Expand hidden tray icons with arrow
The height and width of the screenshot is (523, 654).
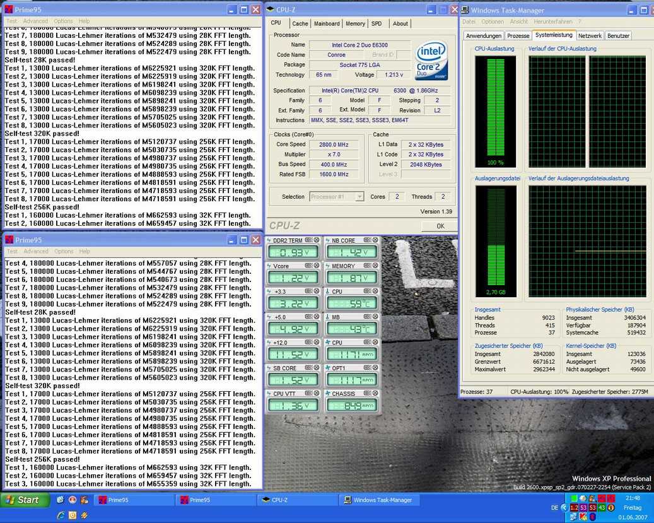pyautogui.click(x=564, y=508)
